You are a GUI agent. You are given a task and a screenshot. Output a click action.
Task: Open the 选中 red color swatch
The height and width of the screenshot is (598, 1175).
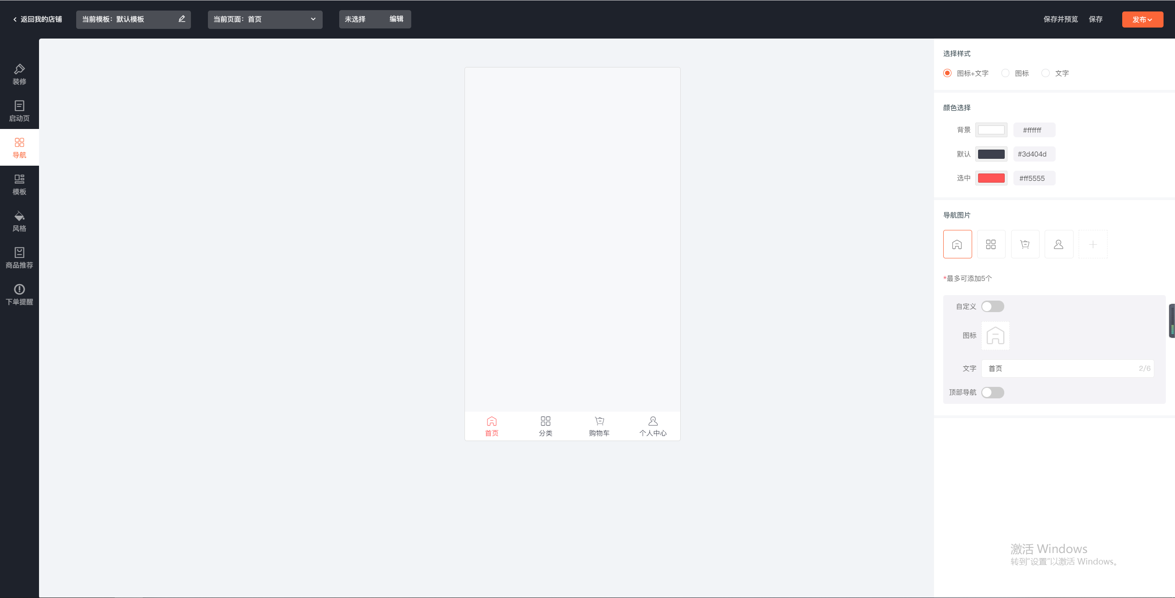[x=991, y=178]
